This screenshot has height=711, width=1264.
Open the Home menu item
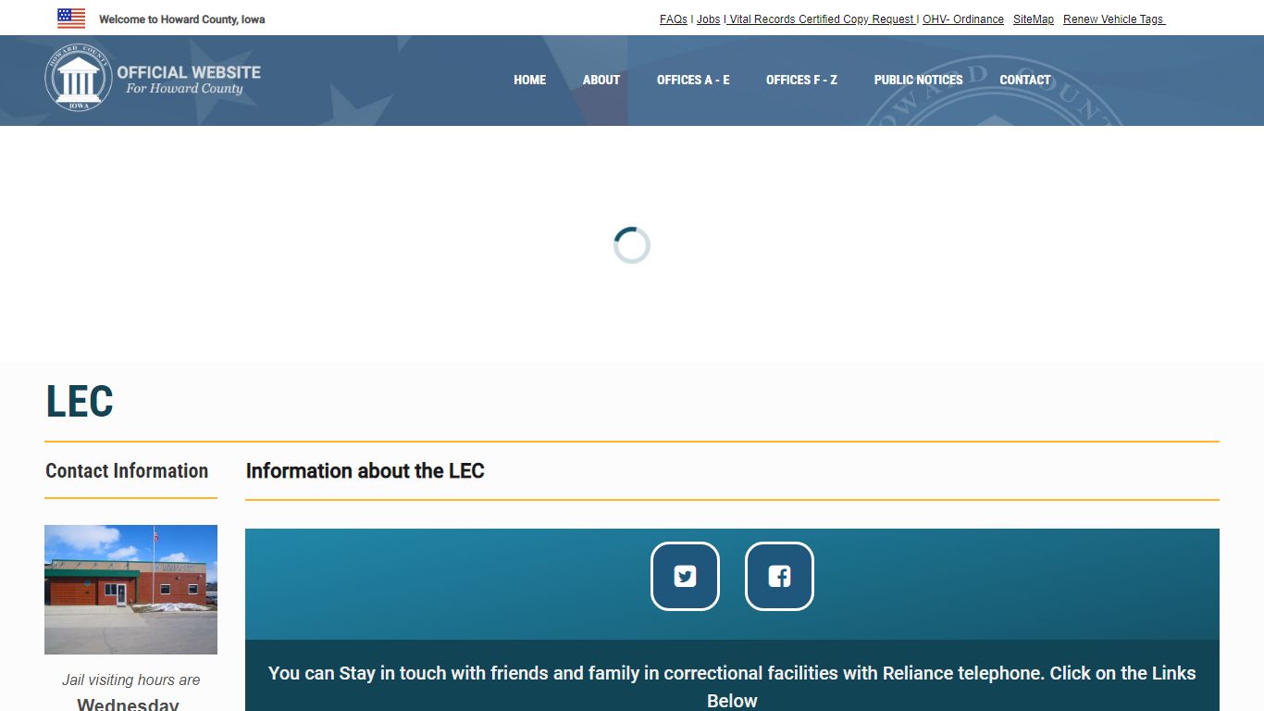[529, 81]
